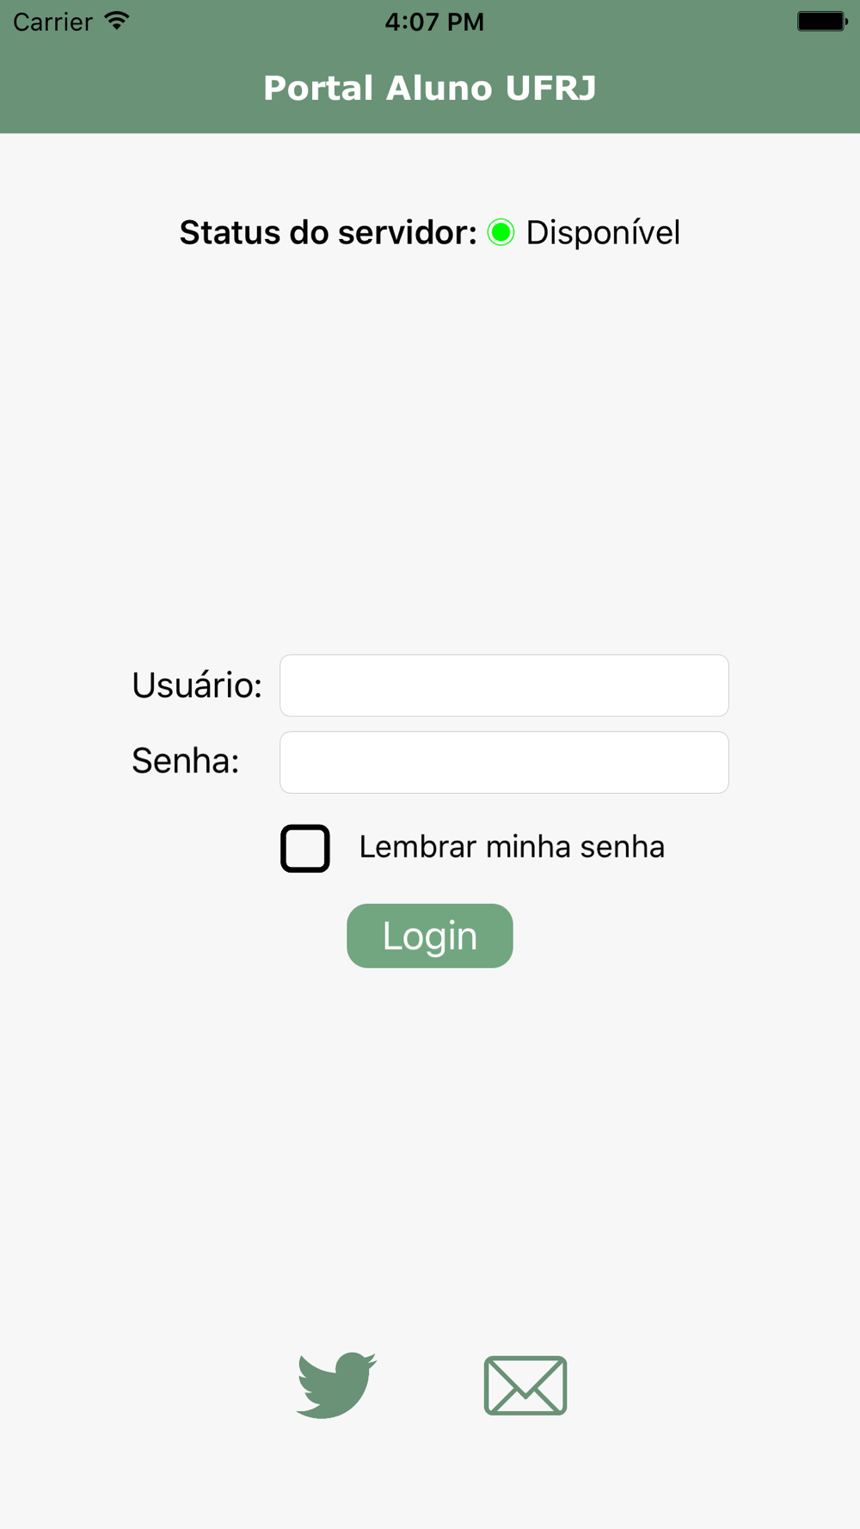
Task: Tap blank area between Login and Twitter icon
Action: click(x=430, y=1152)
